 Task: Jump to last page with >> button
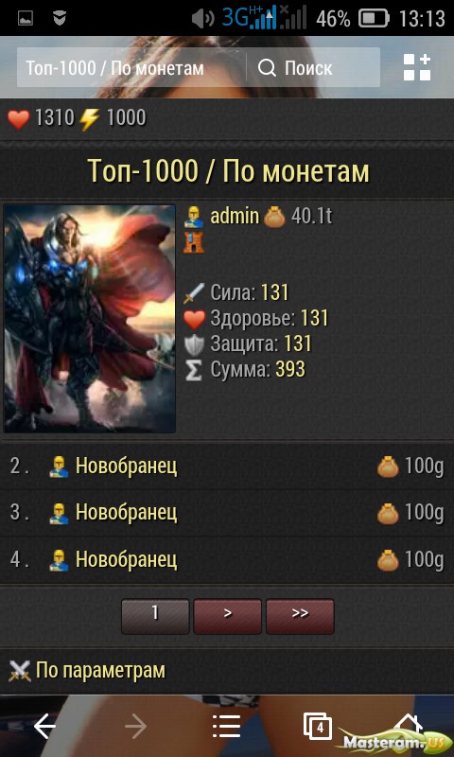(300, 616)
